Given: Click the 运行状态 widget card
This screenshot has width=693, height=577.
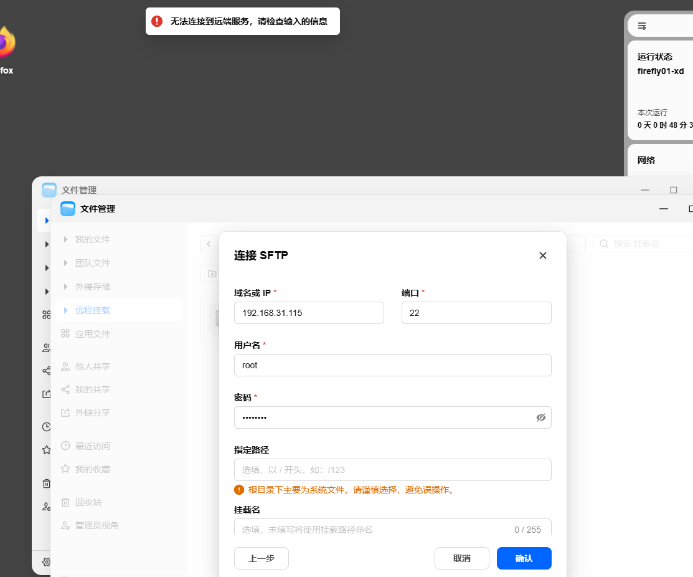Looking at the screenshot, I should (x=660, y=90).
